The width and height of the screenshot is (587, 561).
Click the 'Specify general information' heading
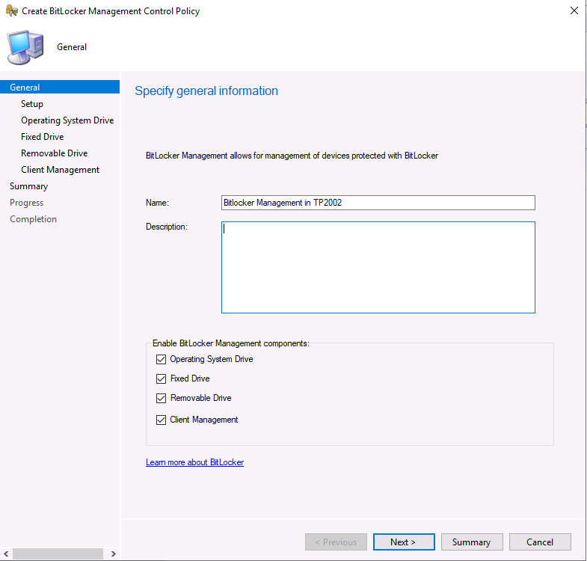pos(206,91)
